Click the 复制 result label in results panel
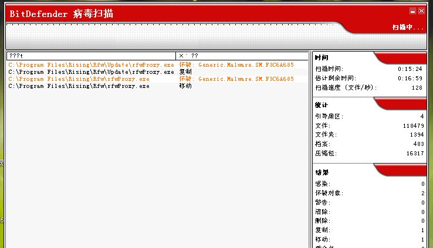Viewport: 433px width, 248px height. [323, 230]
